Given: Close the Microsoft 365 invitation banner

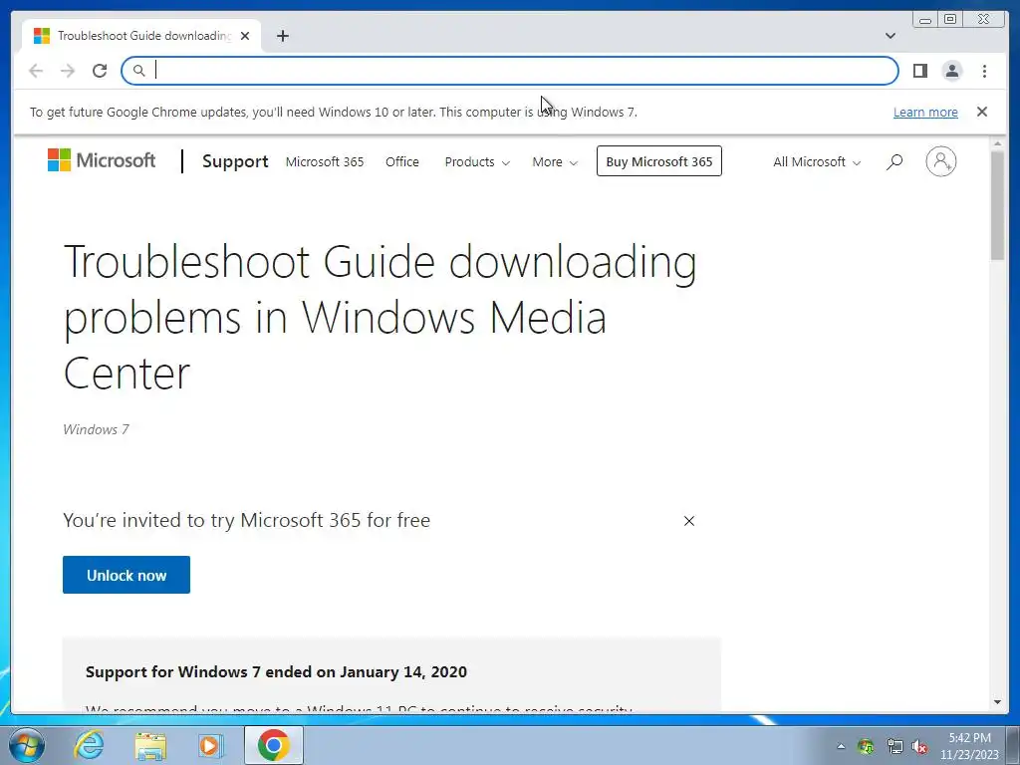Looking at the screenshot, I should (689, 520).
